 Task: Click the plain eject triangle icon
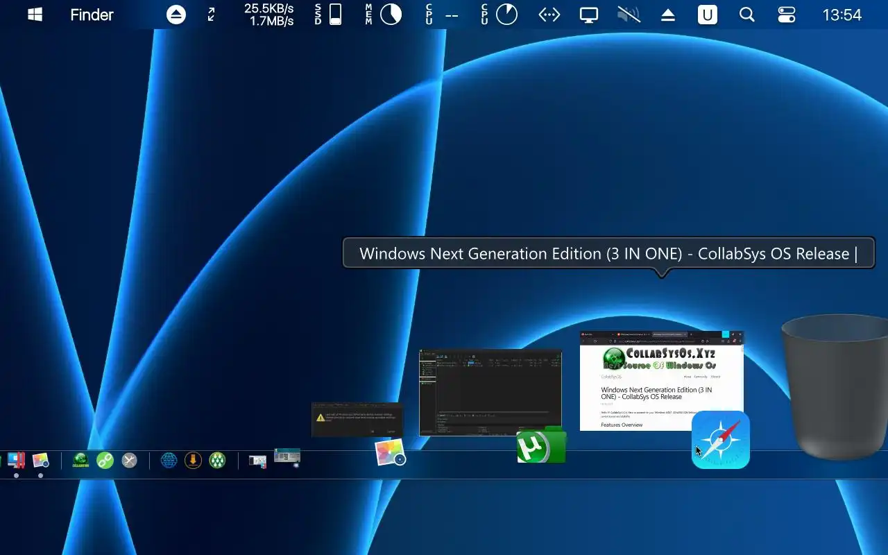[668, 15]
